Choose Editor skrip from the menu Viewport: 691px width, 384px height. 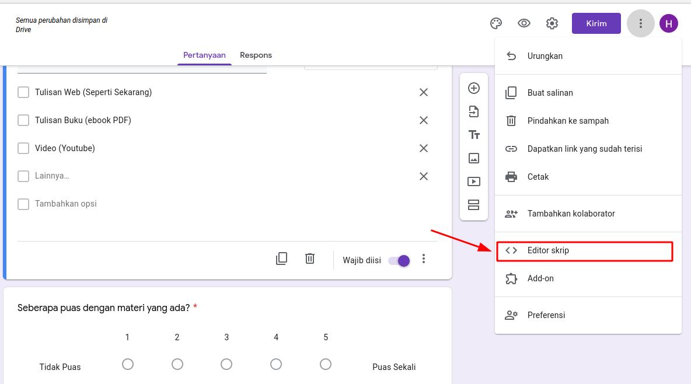[x=549, y=250]
